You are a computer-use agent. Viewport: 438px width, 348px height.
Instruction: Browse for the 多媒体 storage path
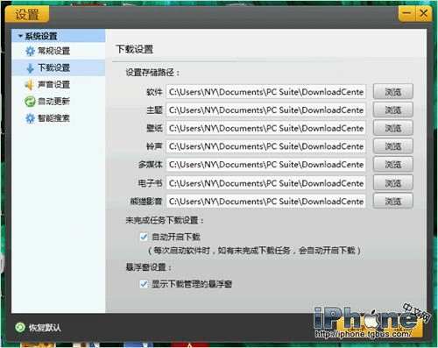tap(393, 165)
